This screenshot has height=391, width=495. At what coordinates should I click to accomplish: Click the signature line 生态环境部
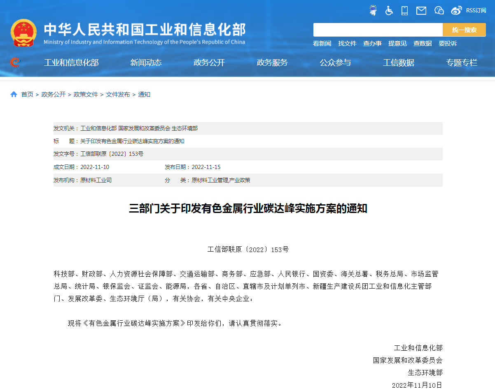tap(425, 372)
